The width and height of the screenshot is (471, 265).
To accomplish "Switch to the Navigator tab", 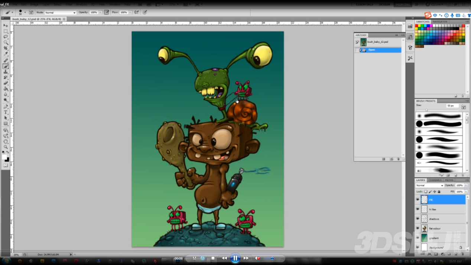I will click(440, 22).
